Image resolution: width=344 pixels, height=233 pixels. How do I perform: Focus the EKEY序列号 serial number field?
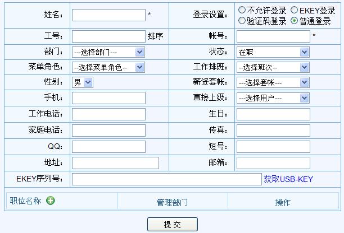point(166,179)
